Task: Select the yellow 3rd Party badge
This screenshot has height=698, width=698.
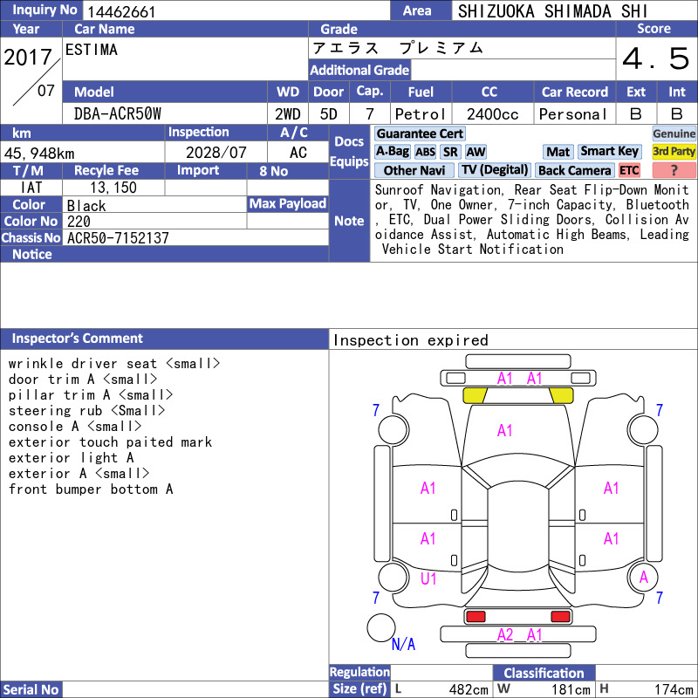Action: click(674, 152)
